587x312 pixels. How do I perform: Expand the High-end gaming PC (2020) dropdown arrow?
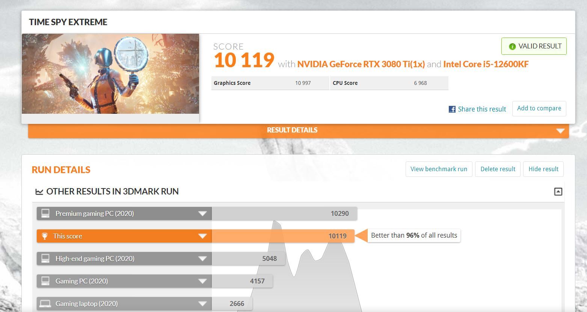pos(202,259)
